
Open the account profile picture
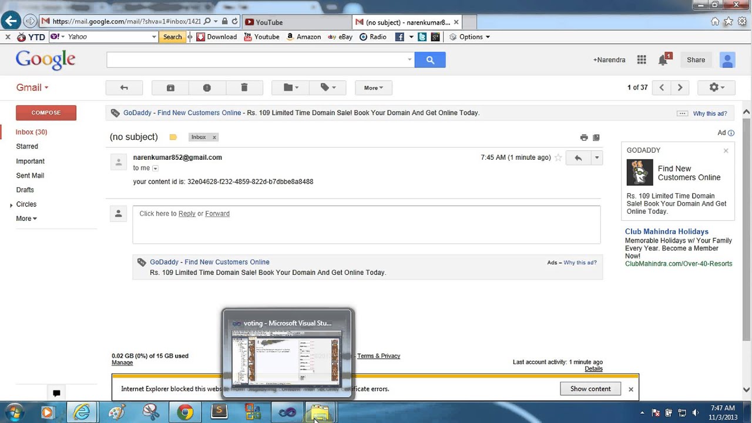coord(727,60)
